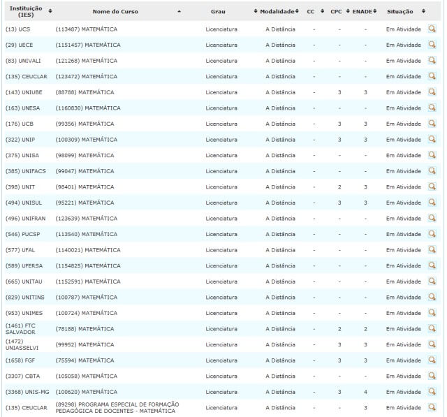The width and height of the screenshot is (447, 417).
Task: View details icon for CEUCLAR course 89298
Action: [432, 407]
